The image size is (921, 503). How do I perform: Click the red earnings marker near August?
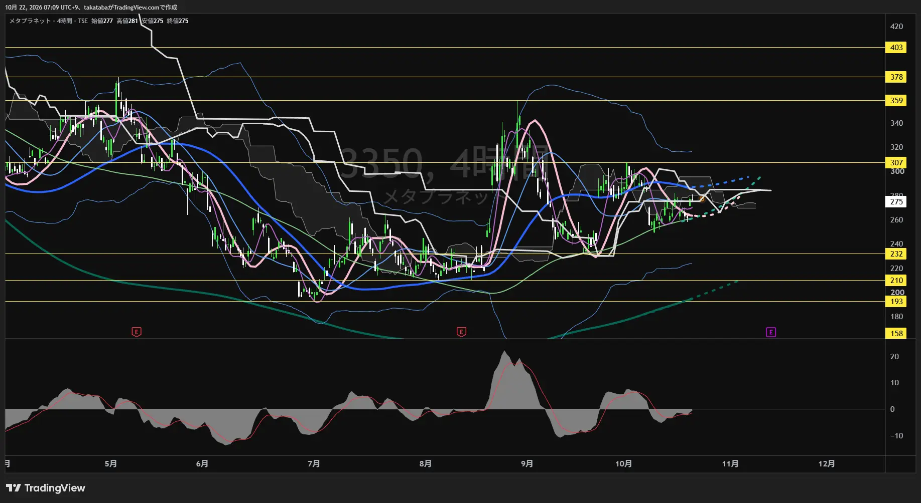click(461, 332)
